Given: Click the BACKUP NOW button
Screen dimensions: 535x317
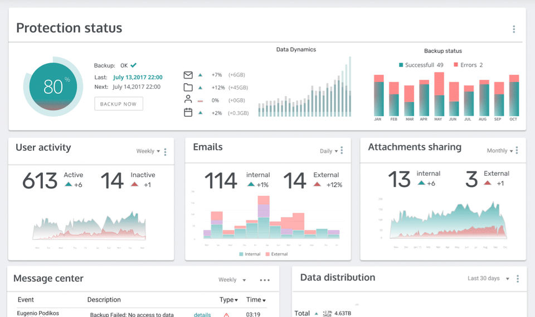Looking at the screenshot, I should (118, 104).
